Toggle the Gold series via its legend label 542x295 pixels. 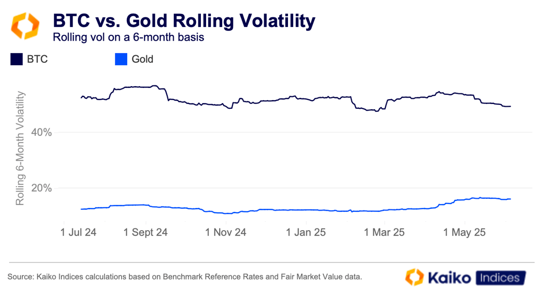(x=142, y=59)
